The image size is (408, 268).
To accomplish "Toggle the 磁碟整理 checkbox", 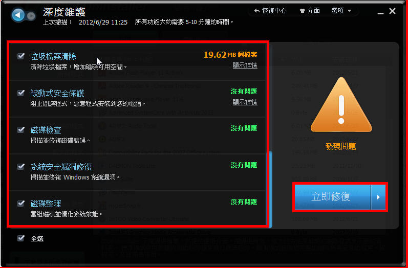I will coord(21,204).
